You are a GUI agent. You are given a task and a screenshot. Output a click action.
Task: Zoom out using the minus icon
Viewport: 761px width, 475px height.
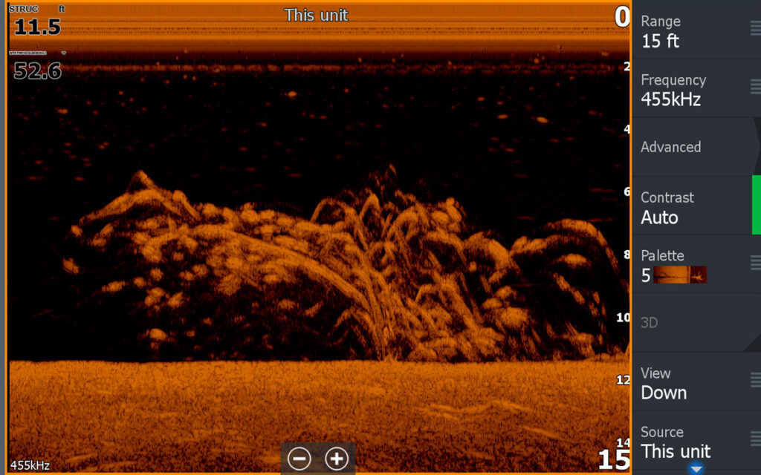299,459
